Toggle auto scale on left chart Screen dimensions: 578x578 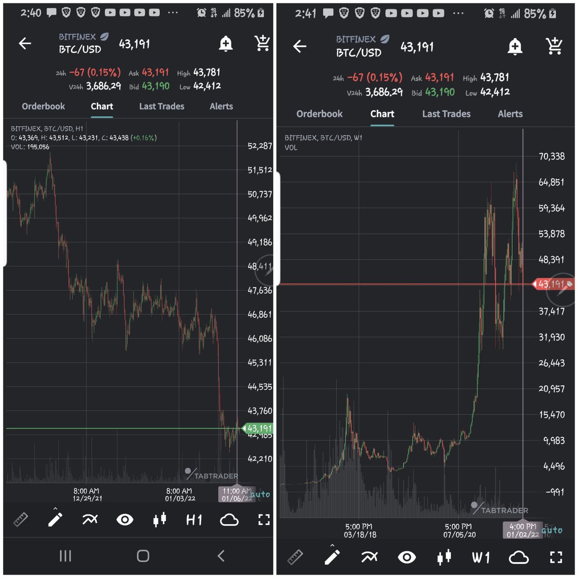pos(260,495)
